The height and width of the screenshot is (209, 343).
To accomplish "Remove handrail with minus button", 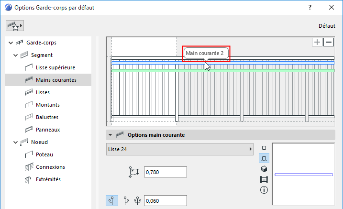I will pyautogui.click(x=329, y=42).
